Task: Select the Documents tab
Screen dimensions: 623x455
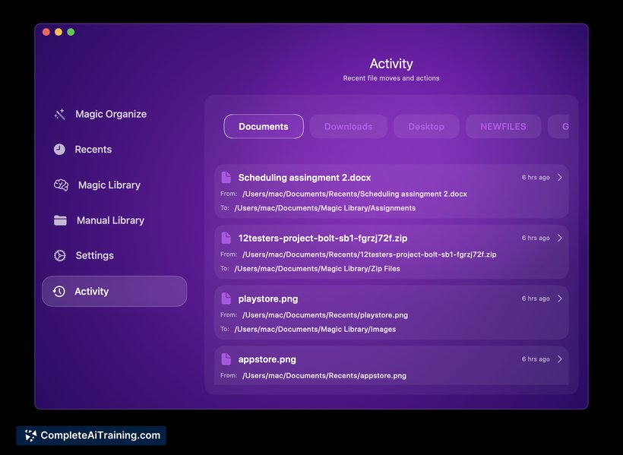Action: pos(264,126)
